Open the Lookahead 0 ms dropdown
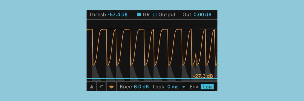 click(173, 87)
